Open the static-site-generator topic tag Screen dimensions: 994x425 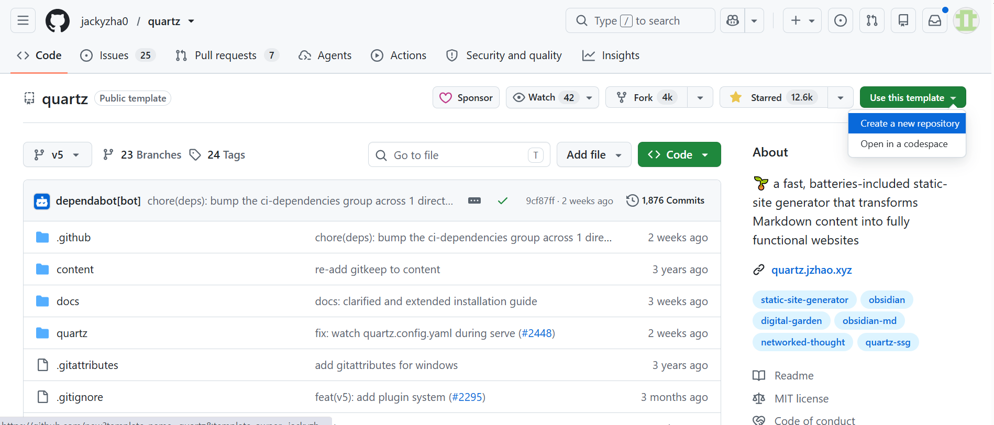[x=804, y=300]
